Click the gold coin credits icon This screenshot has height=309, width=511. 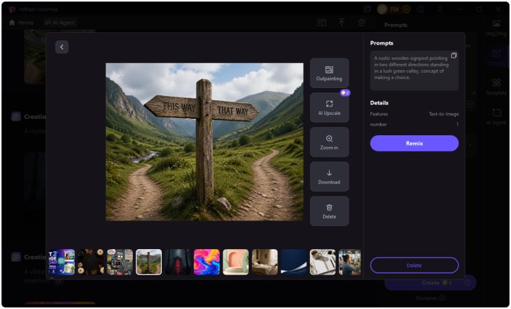[x=382, y=9]
